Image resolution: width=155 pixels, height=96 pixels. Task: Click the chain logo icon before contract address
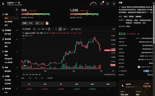[x=139, y=67]
